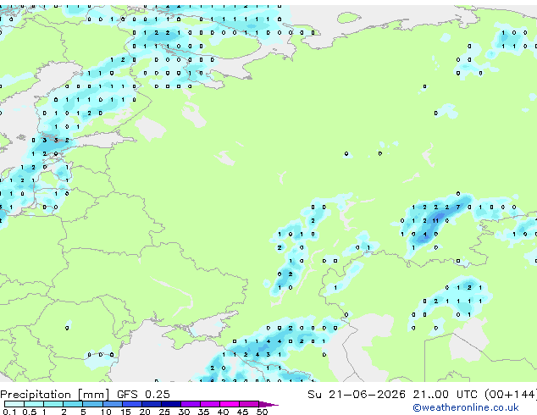The height and width of the screenshot is (415, 537).
Task: Click the '7' precipitation value on the map
Action: click(x=458, y=207)
